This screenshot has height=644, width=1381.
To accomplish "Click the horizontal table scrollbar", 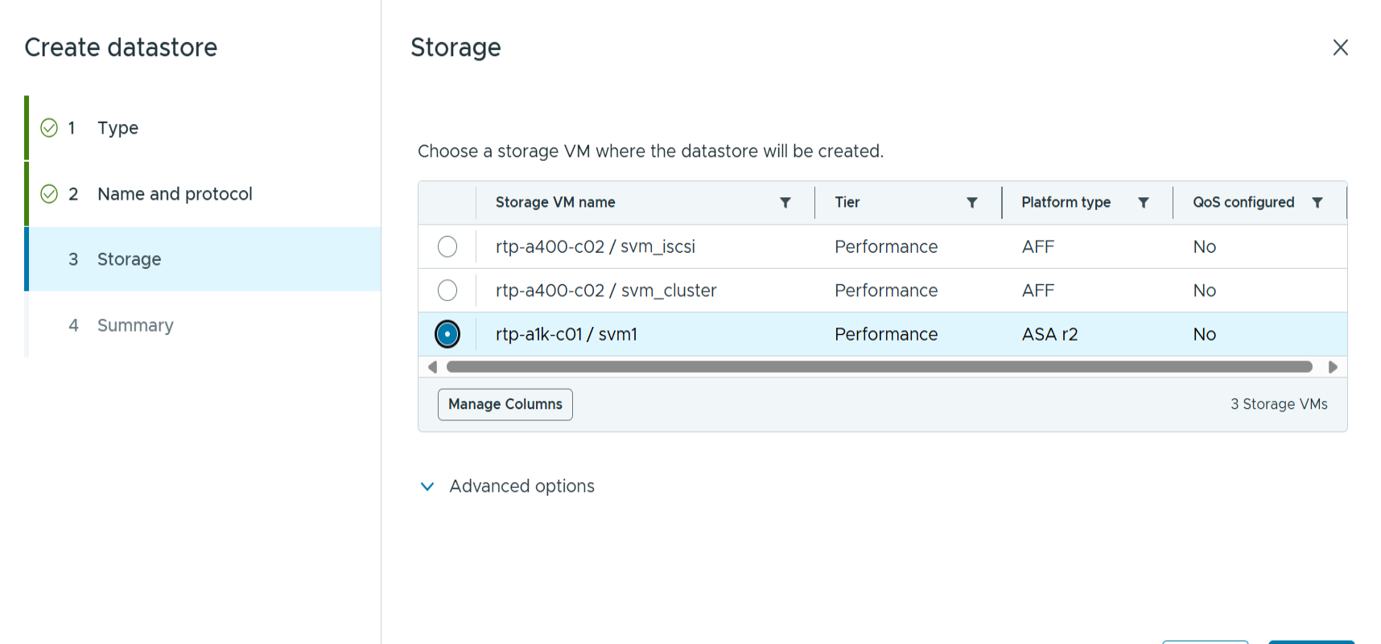I will (879, 367).
